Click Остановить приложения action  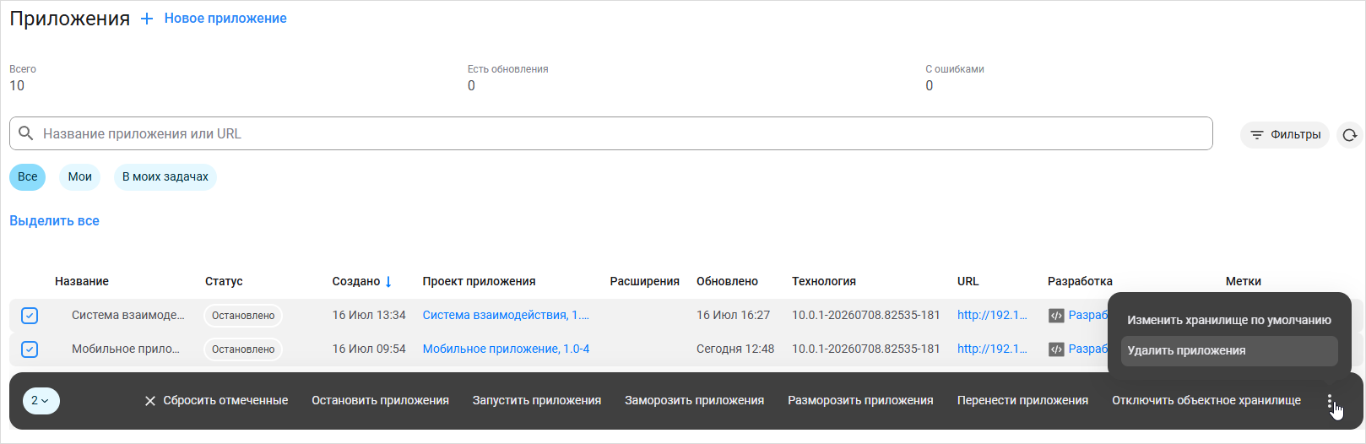click(380, 401)
